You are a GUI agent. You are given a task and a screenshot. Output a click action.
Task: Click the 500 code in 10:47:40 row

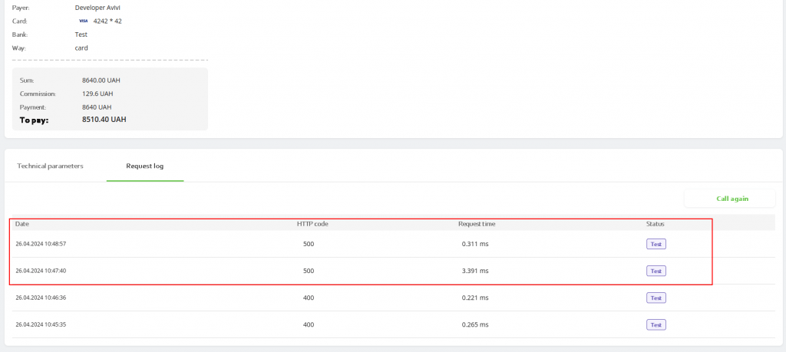[x=309, y=271]
